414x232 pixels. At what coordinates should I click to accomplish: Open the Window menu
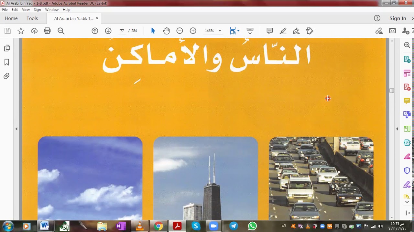[52, 10]
